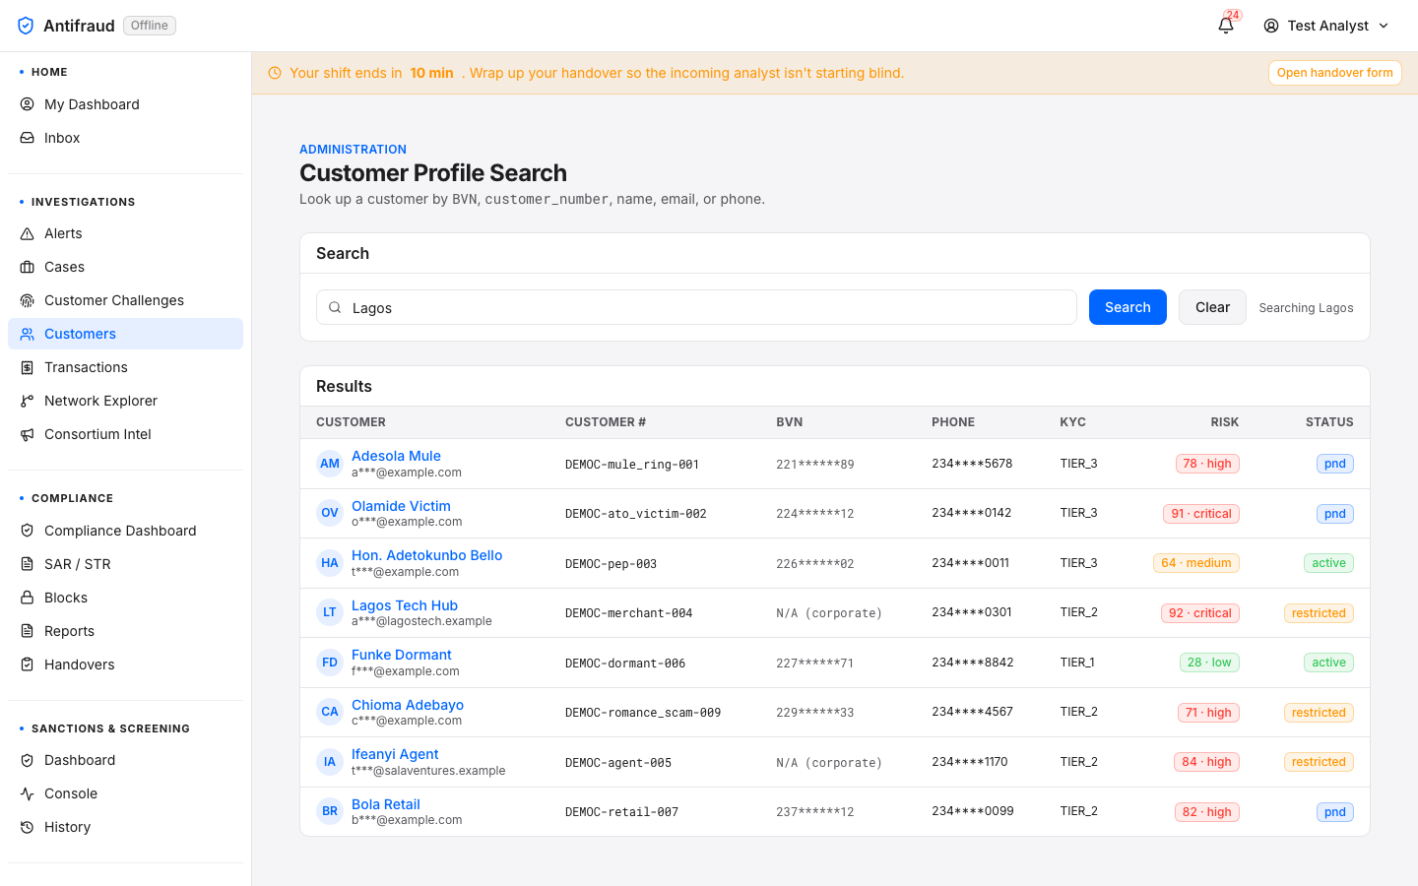The image size is (1418, 886).
Task: Click the History clock icon
Action: coord(28,827)
